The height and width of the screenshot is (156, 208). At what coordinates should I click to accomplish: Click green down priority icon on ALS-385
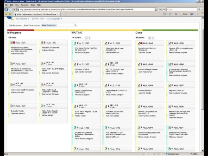tap(109, 127)
